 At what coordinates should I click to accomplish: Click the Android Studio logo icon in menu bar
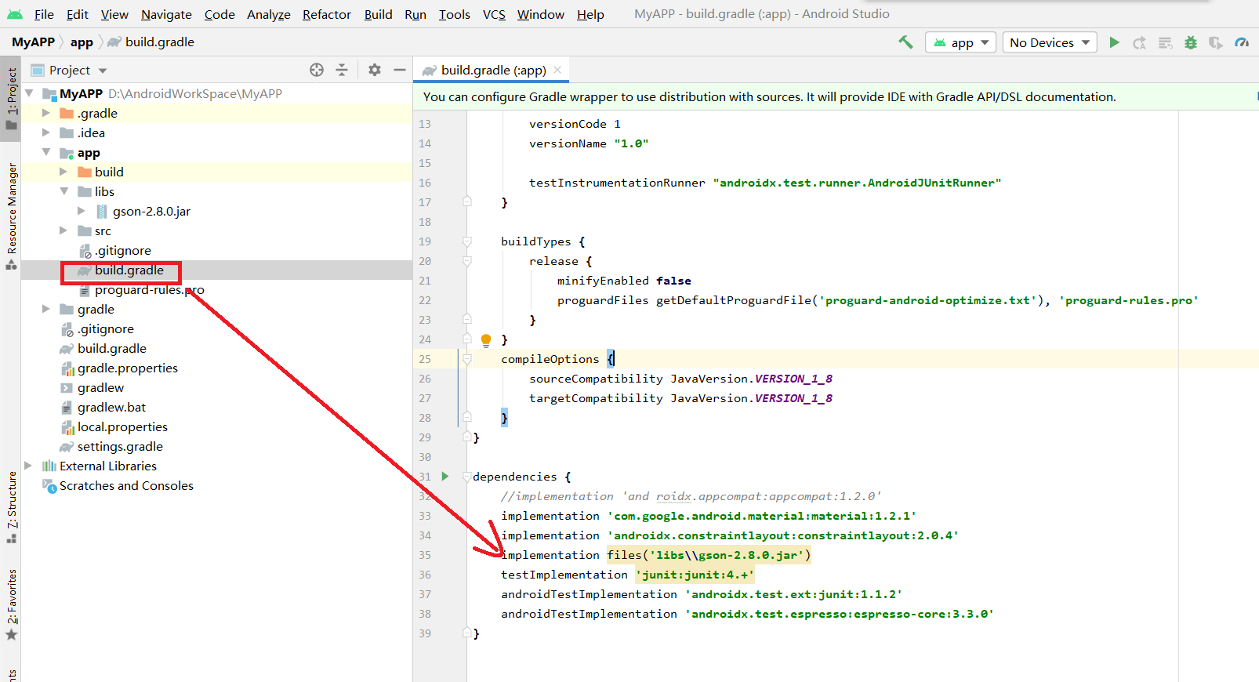15,14
